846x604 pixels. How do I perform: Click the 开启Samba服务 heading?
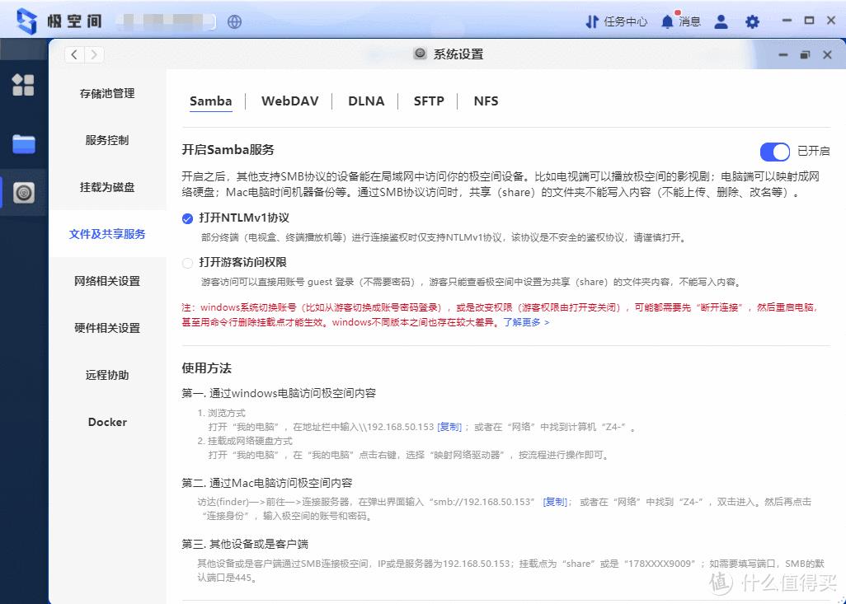point(228,149)
